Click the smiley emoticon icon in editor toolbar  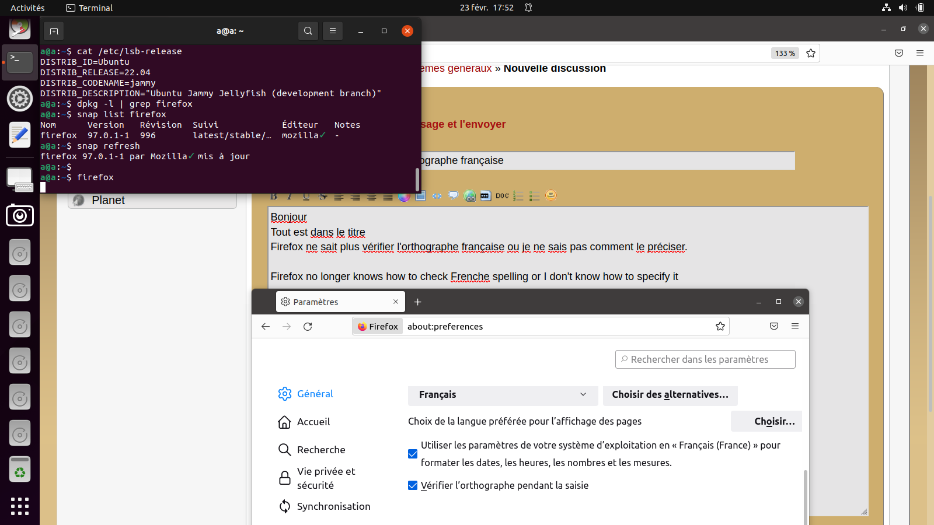[x=550, y=195]
